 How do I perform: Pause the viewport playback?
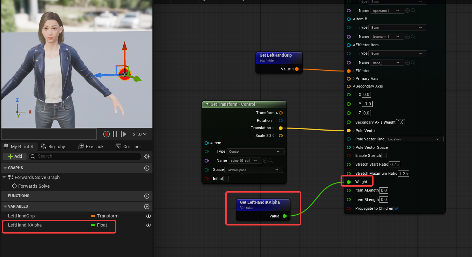click(115, 134)
